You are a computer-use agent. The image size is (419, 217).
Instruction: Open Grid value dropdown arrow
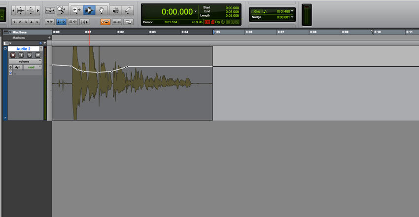click(292, 11)
